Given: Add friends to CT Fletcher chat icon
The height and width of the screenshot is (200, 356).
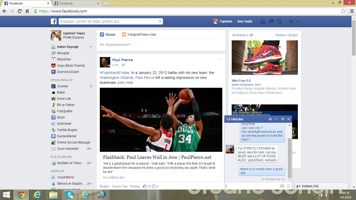Looking at the screenshot, I should (271, 119).
